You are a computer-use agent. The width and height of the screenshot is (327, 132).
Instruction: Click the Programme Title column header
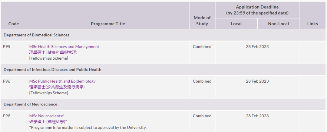coord(108,24)
